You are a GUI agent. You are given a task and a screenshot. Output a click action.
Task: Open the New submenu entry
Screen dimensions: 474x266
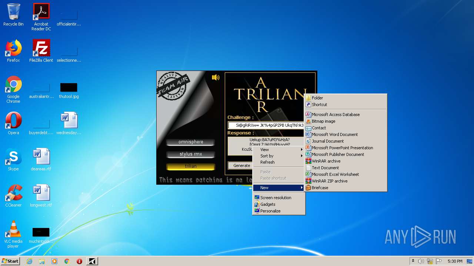tap(279, 188)
